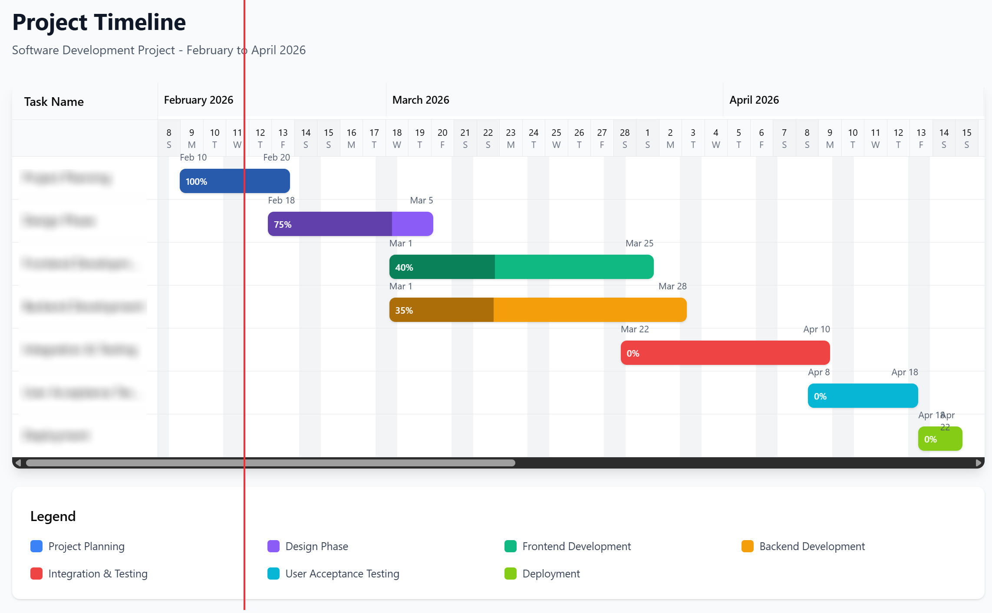This screenshot has width=992, height=613.
Task: Select the red 0% task bar
Action: coord(725,353)
